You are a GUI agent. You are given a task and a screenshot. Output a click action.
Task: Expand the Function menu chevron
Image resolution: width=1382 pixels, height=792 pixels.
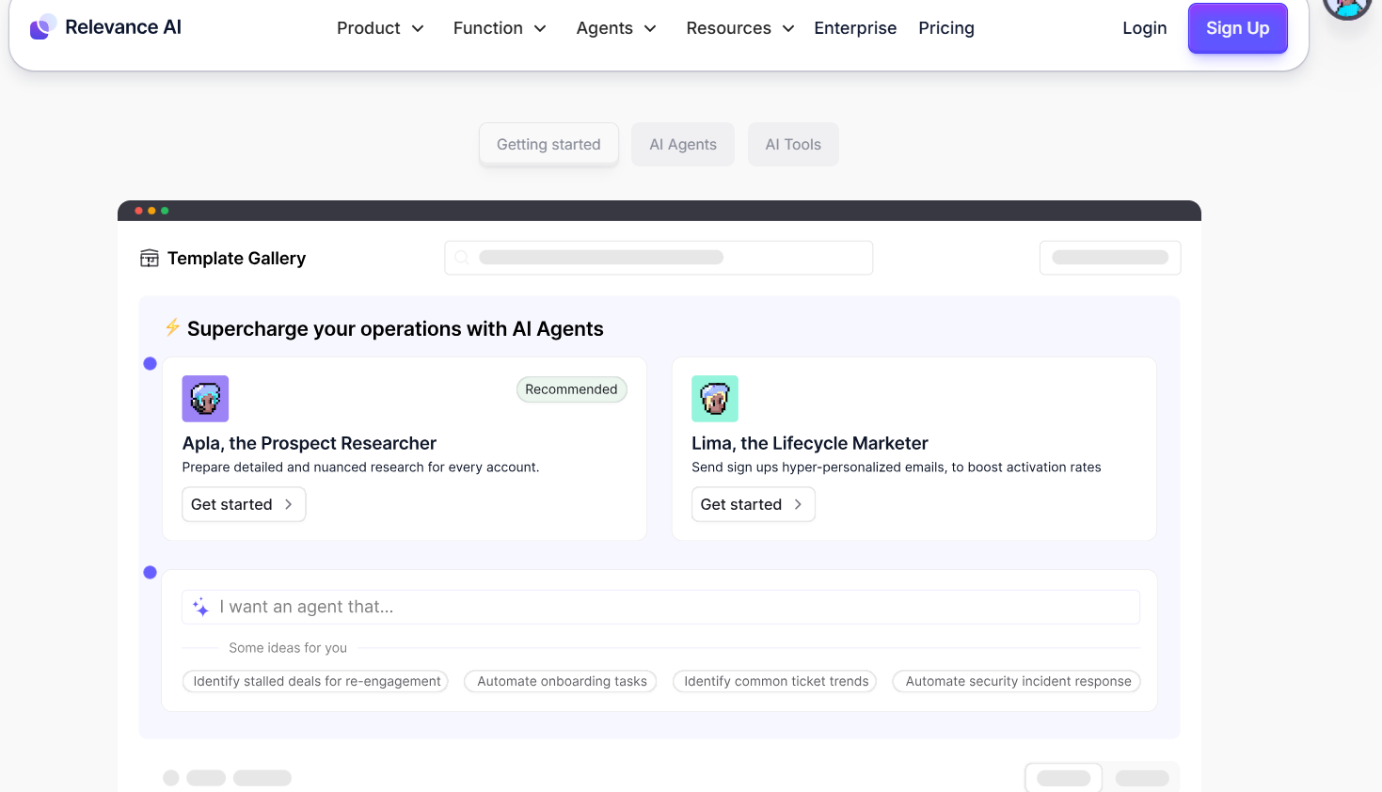coord(540,28)
